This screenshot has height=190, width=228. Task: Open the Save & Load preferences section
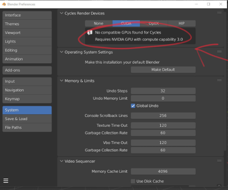click(27, 119)
